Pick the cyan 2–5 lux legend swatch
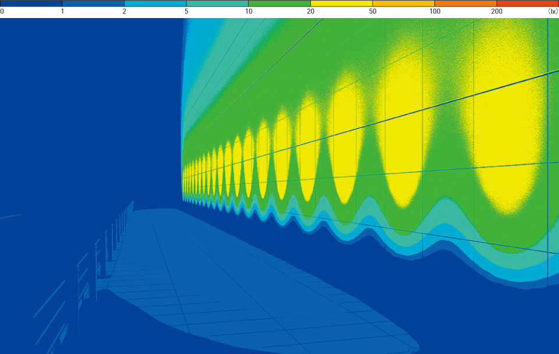This screenshot has height=354, width=559. pos(155,3)
